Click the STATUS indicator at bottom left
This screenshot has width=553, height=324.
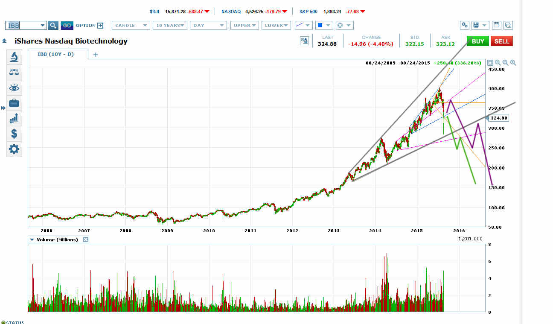[x=13, y=322]
